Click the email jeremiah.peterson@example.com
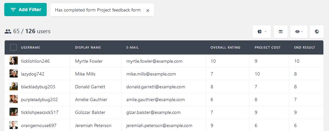329x131 pixels. (x=159, y=125)
